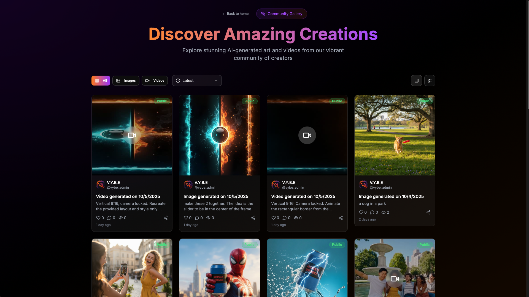Click @vybe_admin on the second card
This screenshot has width=529, height=297.
205,188
